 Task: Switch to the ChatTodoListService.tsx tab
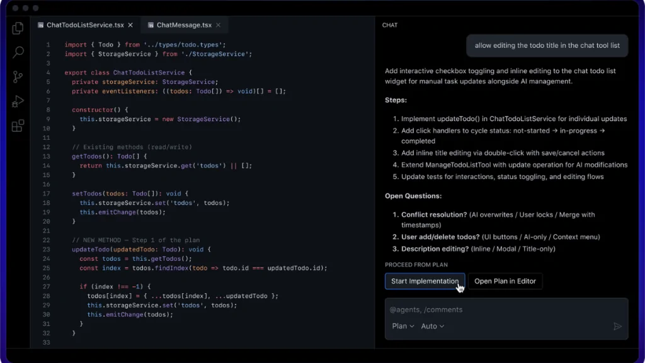coord(85,25)
